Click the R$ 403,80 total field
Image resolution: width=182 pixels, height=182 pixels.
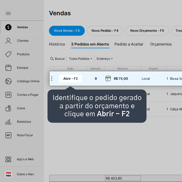tap(123, 178)
